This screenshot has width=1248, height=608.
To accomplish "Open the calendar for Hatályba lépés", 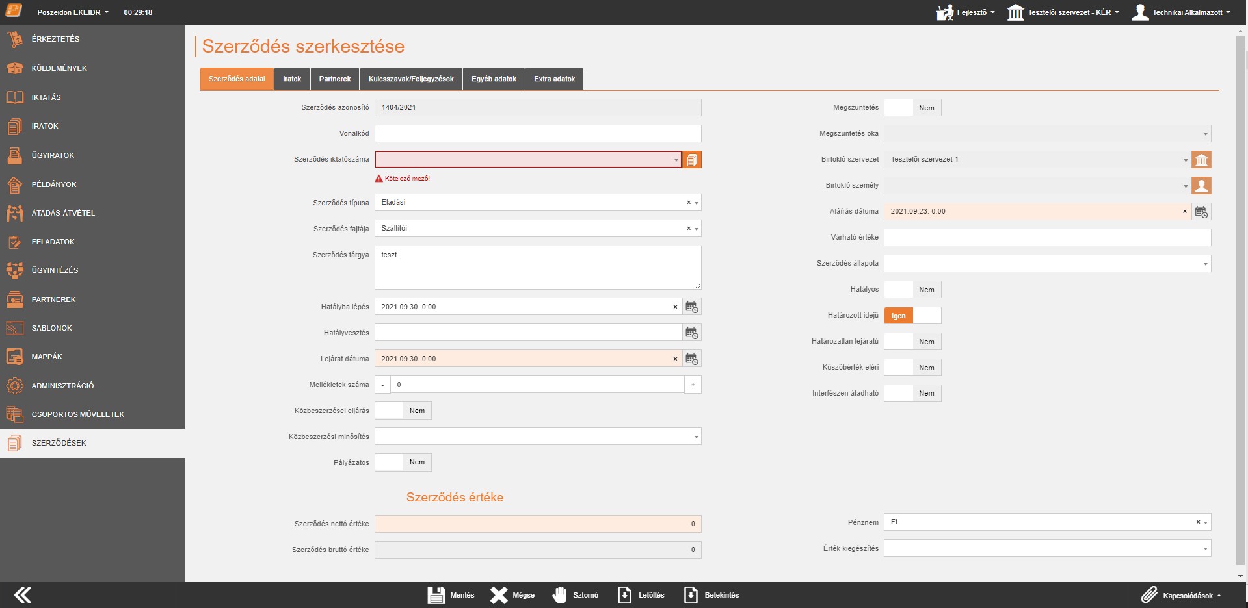I will point(692,307).
